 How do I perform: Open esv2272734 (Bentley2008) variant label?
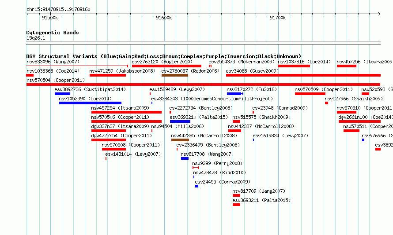[201, 108]
